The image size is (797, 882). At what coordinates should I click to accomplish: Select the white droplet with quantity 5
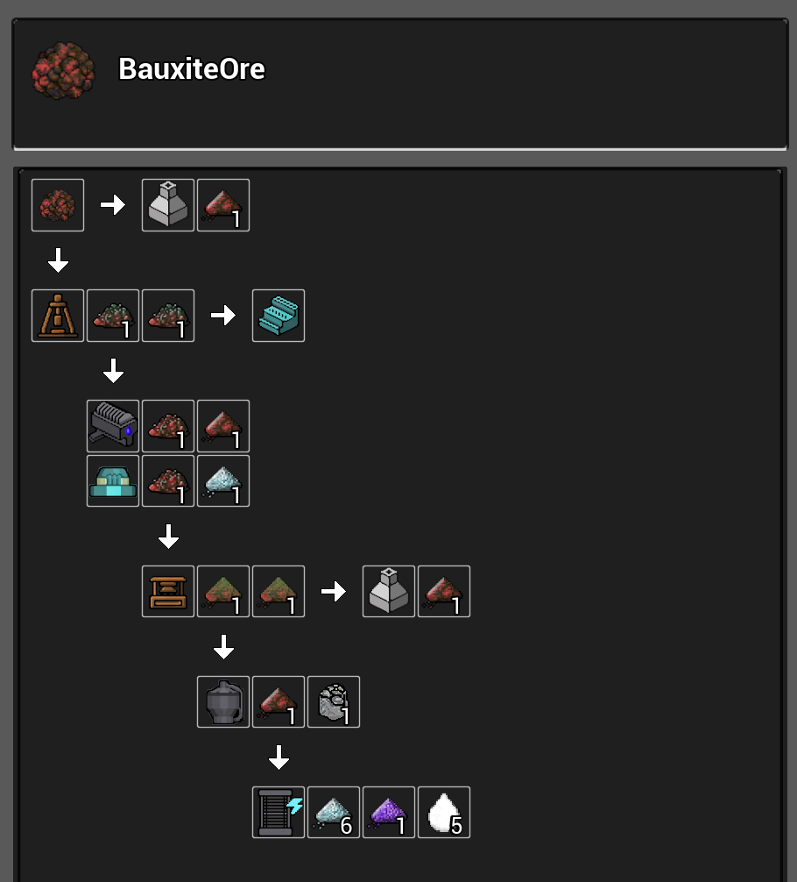click(444, 812)
